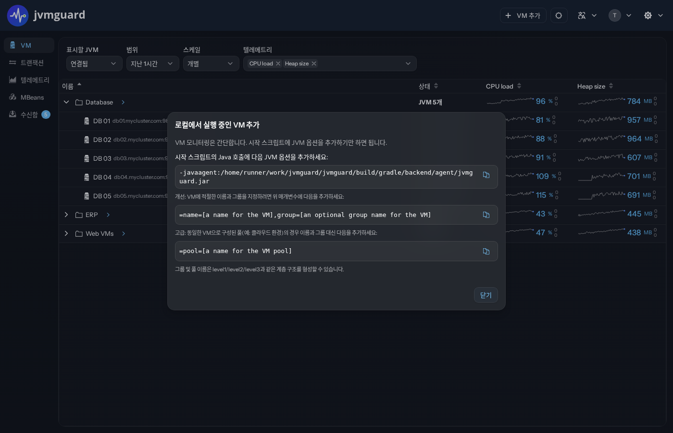Expand the ERP group
This screenshot has height=433, width=673.
(66, 215)
